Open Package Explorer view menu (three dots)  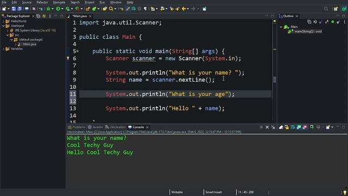click(x=50, y=16)
